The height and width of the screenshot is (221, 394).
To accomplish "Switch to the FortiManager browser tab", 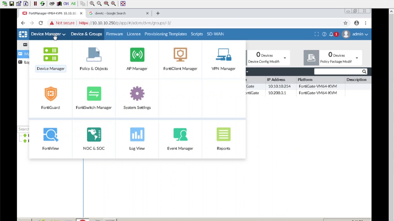I will point(52,13).
